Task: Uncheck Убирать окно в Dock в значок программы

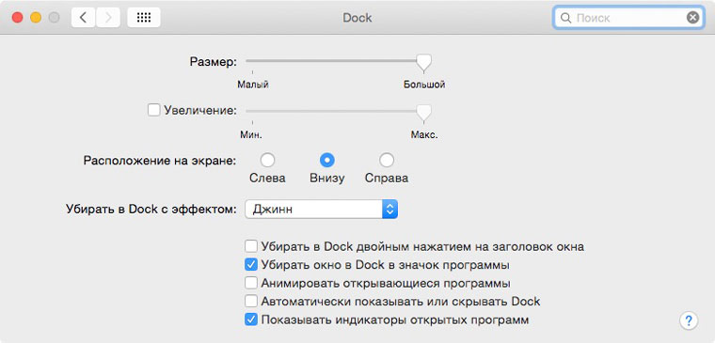Action: pos(251,265)
